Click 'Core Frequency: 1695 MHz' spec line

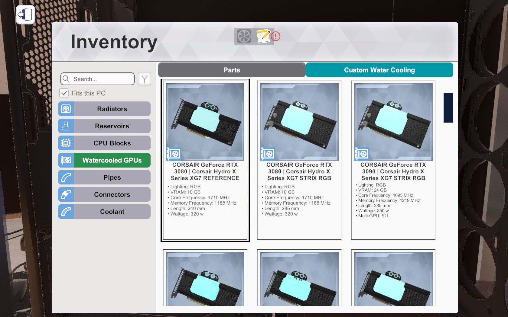384,195
